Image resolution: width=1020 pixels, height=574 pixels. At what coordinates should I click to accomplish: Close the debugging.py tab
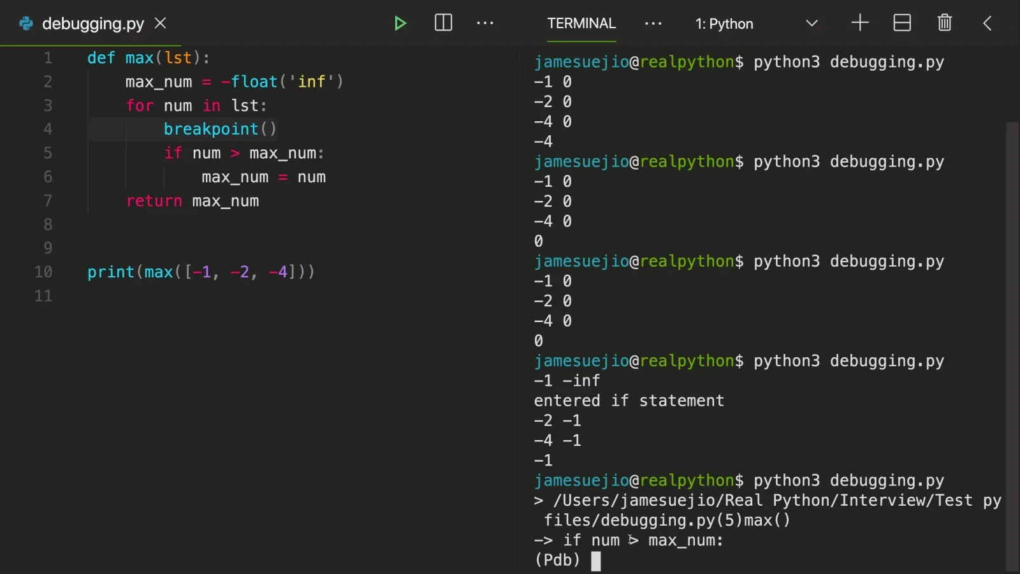(161, 23)
